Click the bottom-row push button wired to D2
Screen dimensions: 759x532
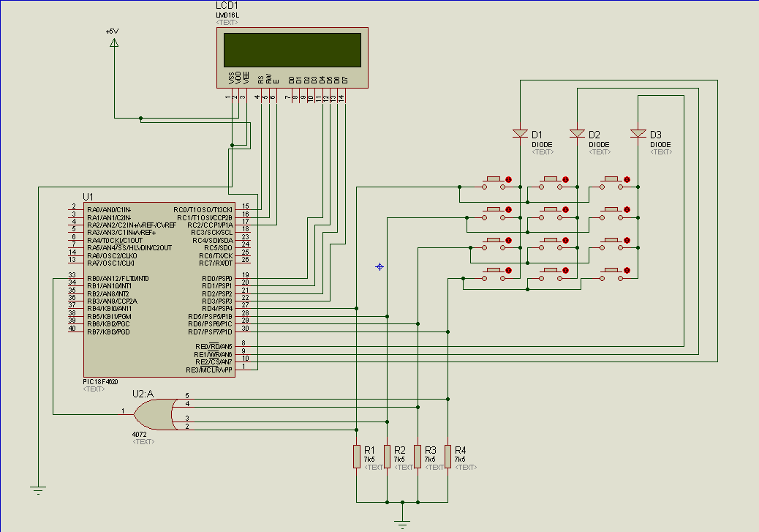tap(551, 274)
